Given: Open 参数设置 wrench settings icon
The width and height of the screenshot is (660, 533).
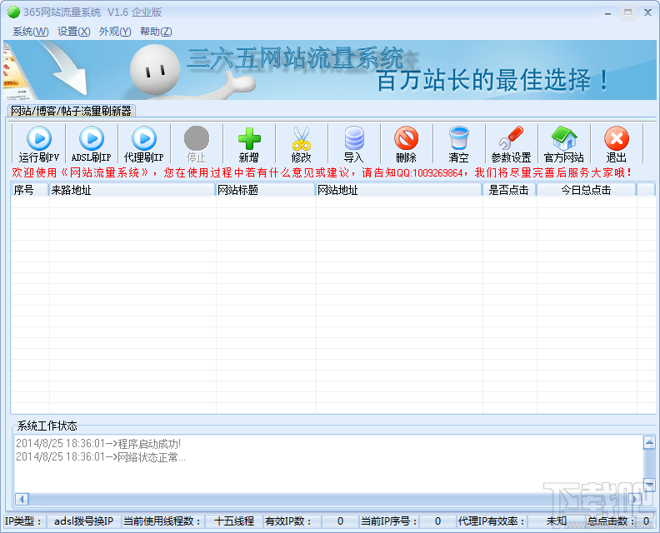Looking at the screenshot, I should 511,138.
